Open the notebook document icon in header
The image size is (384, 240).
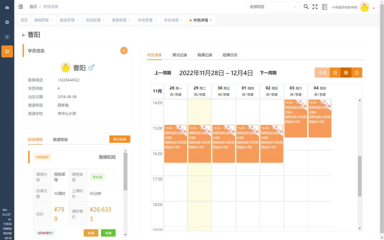[324, 7]
